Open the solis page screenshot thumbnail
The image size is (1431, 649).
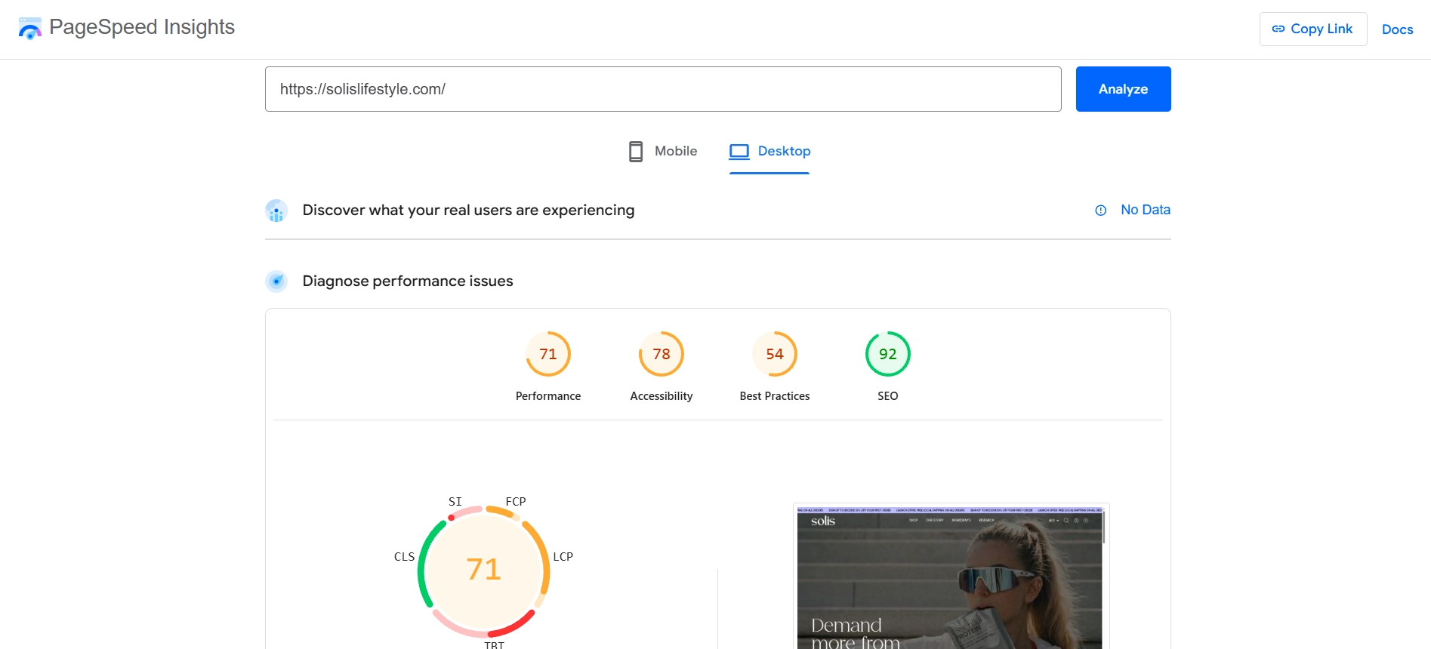(951, 577)
